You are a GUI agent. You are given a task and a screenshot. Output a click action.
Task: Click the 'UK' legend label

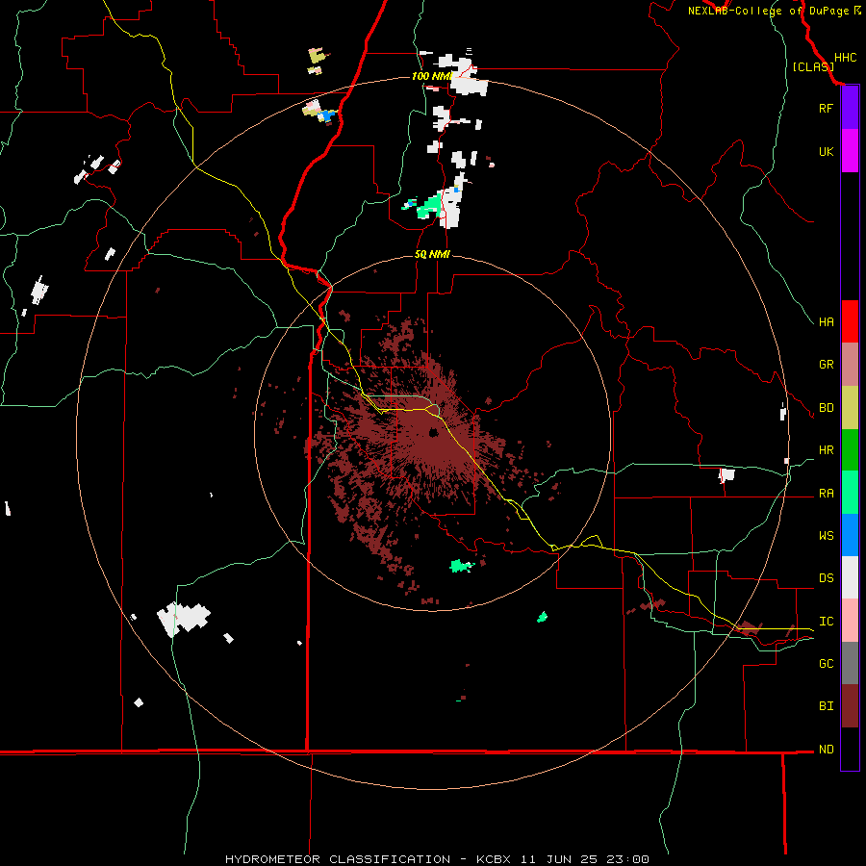click(x=826, y=151)
